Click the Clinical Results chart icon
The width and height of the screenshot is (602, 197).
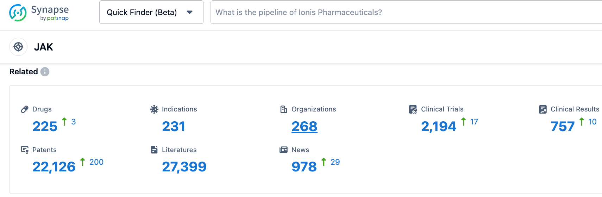click(543, 109)
